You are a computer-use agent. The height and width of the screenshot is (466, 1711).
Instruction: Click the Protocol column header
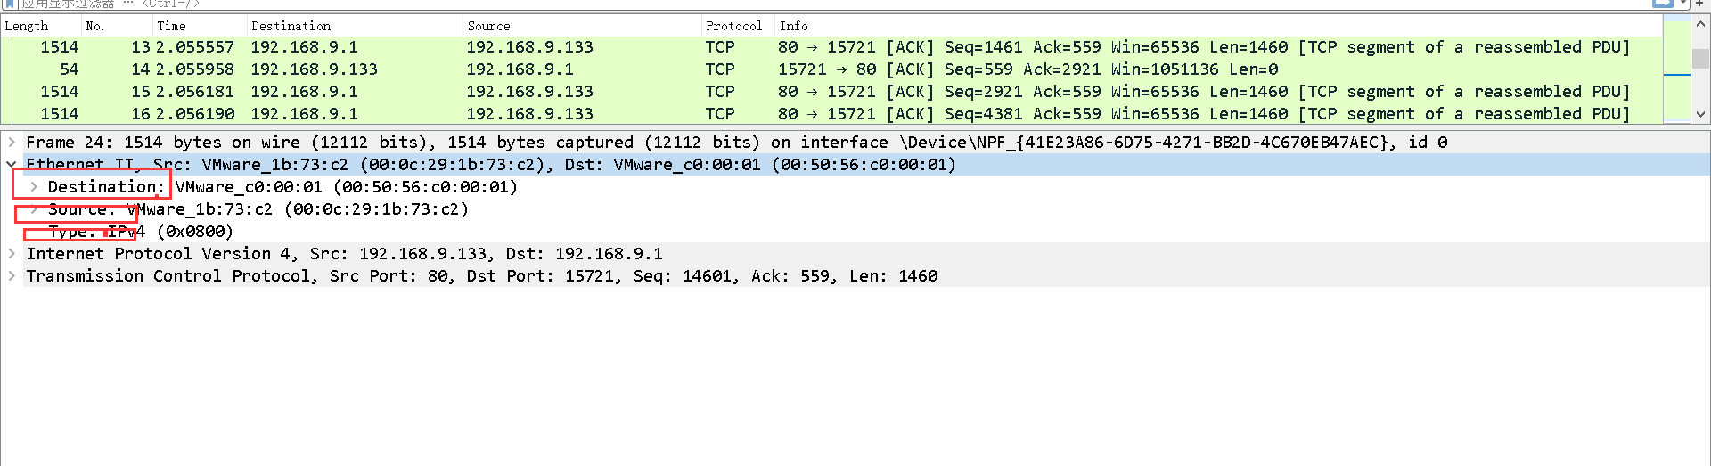click(x=733, y=26)
